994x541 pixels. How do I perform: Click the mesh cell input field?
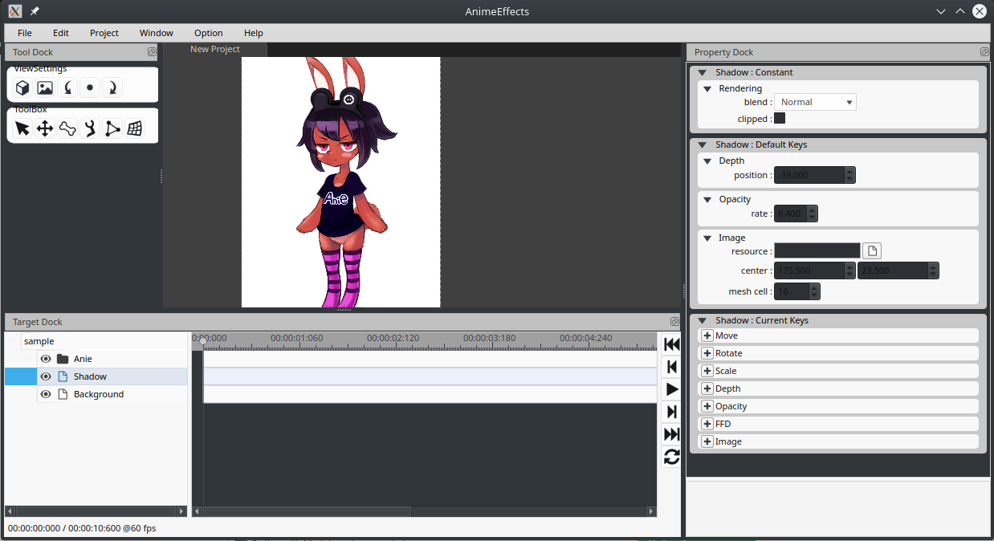tap(792, 291)
